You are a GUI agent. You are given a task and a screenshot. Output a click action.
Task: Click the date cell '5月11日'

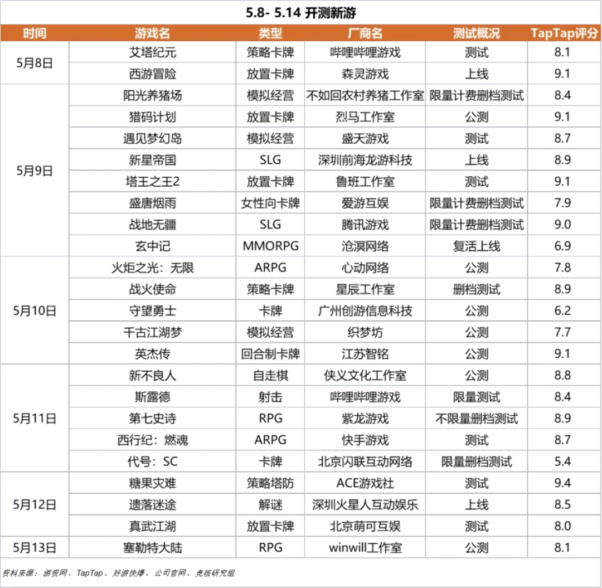click(35, 418)
